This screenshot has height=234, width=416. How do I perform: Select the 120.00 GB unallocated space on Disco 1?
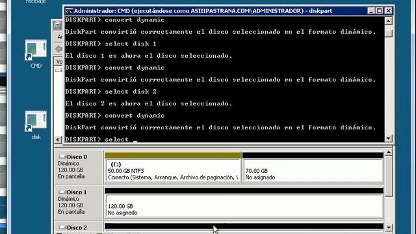coord(244,203)
